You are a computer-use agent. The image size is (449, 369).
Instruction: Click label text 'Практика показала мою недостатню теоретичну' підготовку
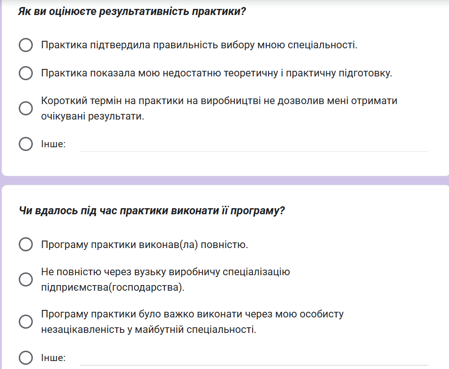216,74
